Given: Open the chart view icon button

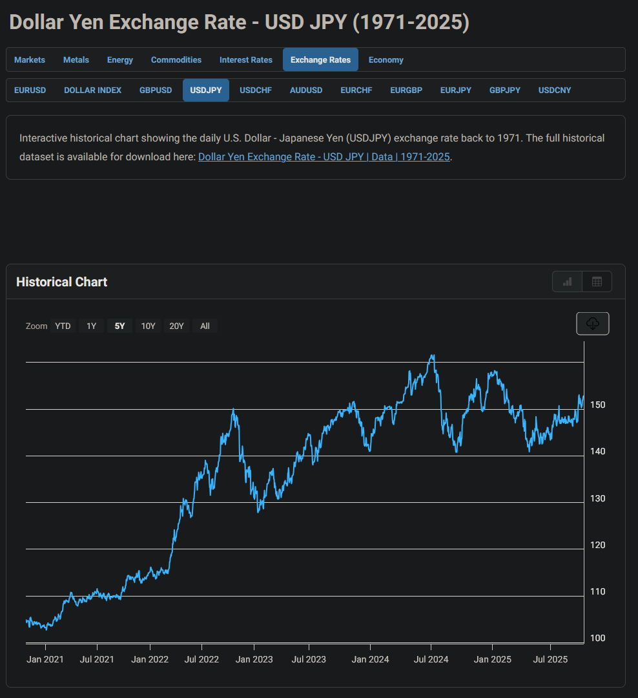Looking at the screenshot, I should tap(567, 282).
